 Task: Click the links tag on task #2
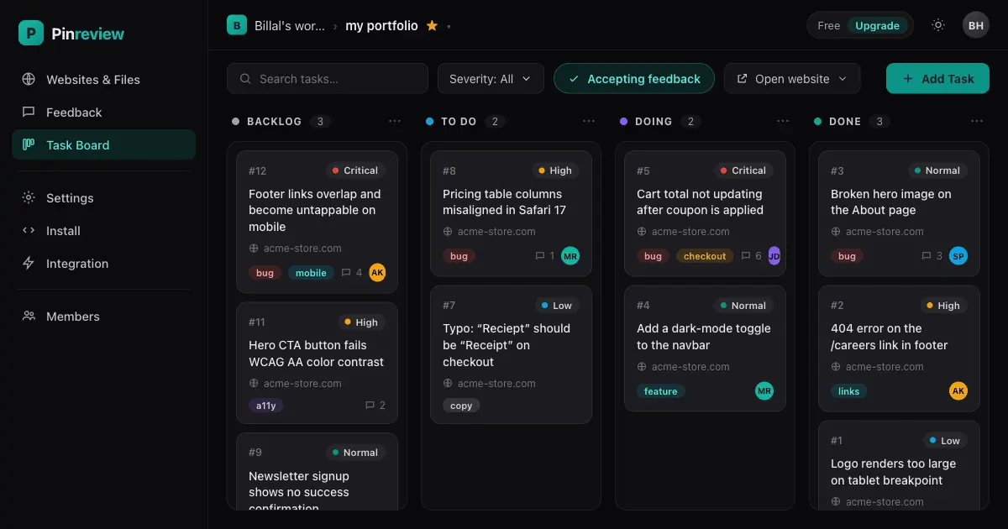[x=848, y=391]
